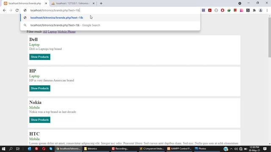Screen dimensions: 271x152
Task: Switch to the localhost/bitronics/brands.php tab
Action: [x=25, y=3]
